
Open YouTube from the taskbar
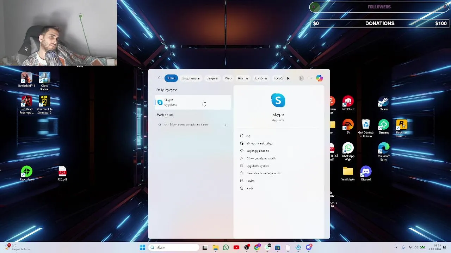(x=236, y=247)
